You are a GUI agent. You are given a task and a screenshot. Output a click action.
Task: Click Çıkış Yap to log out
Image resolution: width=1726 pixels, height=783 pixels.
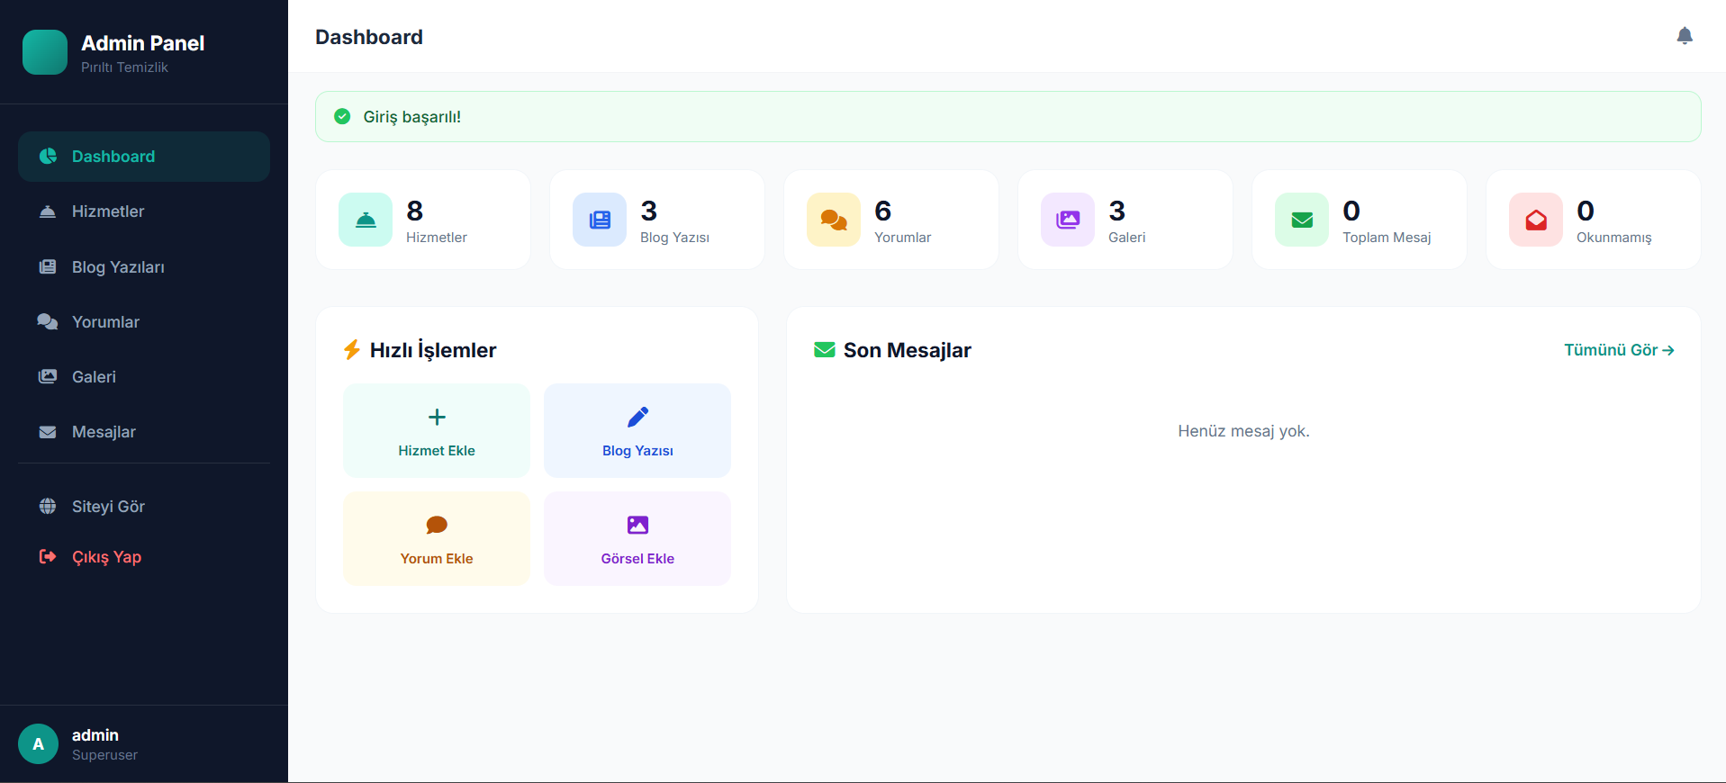pos(144,557)
